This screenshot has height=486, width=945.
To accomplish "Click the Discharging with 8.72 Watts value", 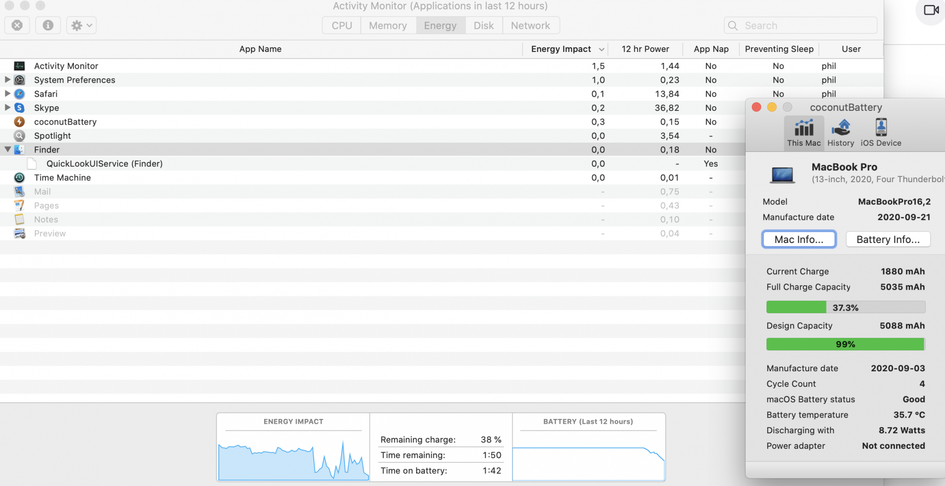I will click(x=902, y=430).
